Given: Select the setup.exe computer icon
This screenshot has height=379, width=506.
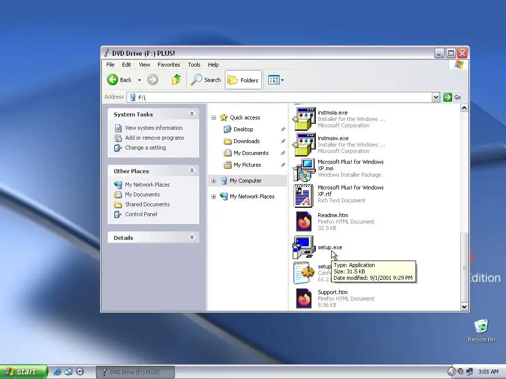Looking at the screenshot, I should click(304, 247).
